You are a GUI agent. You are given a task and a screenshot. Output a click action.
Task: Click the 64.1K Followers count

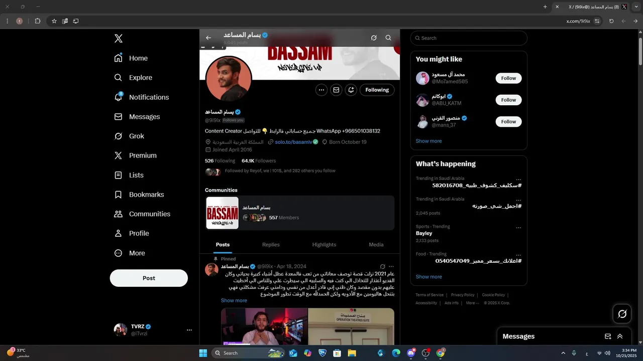[x=259, y=161]
